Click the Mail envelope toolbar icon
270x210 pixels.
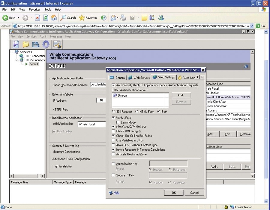click(x=113, y=18)
